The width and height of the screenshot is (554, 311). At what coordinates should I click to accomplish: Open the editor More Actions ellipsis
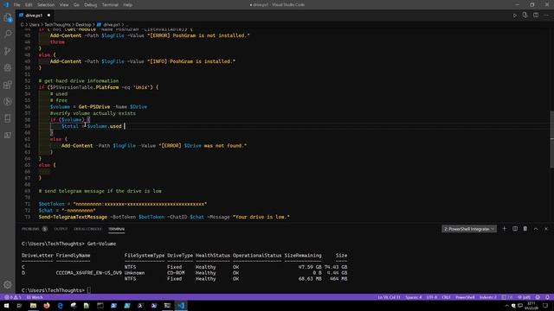tap(546, 16)
